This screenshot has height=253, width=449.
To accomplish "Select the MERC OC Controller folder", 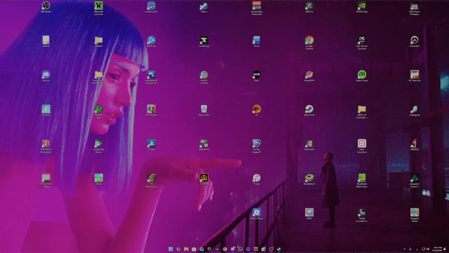I will point(362,112).
